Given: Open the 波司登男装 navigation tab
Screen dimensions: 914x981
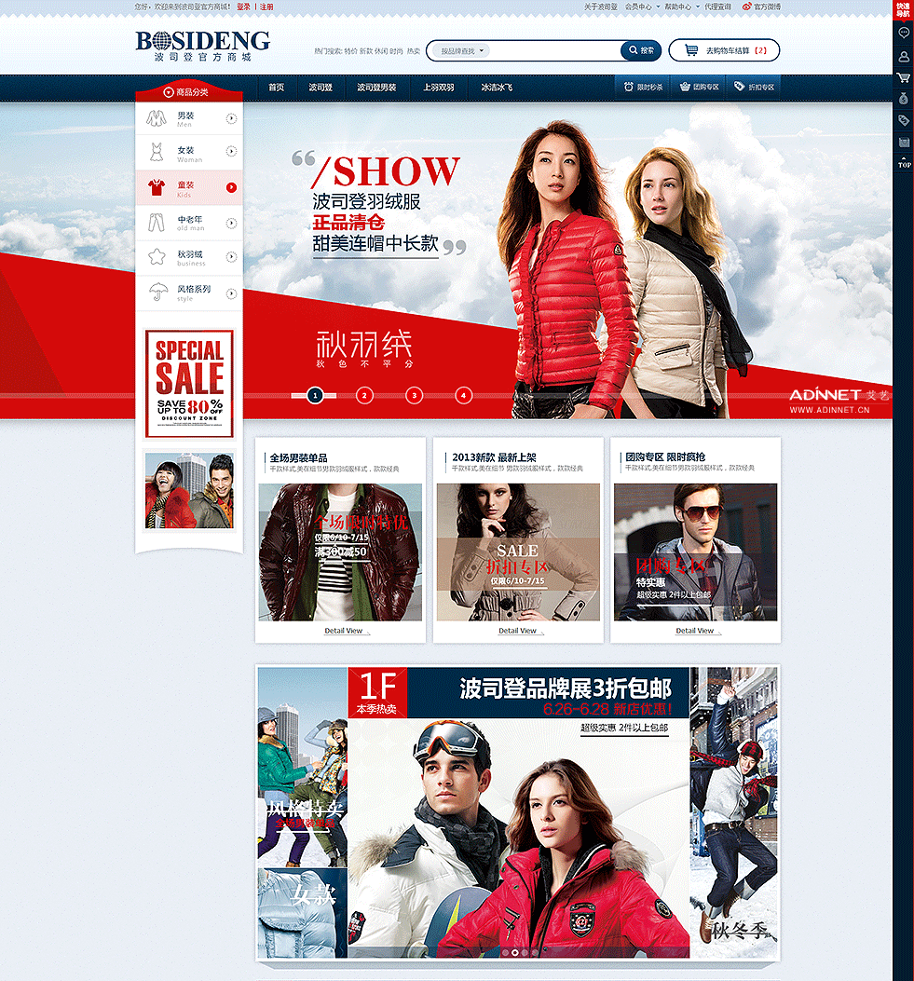Looking at the screenshot, I should tap(376, 88).
